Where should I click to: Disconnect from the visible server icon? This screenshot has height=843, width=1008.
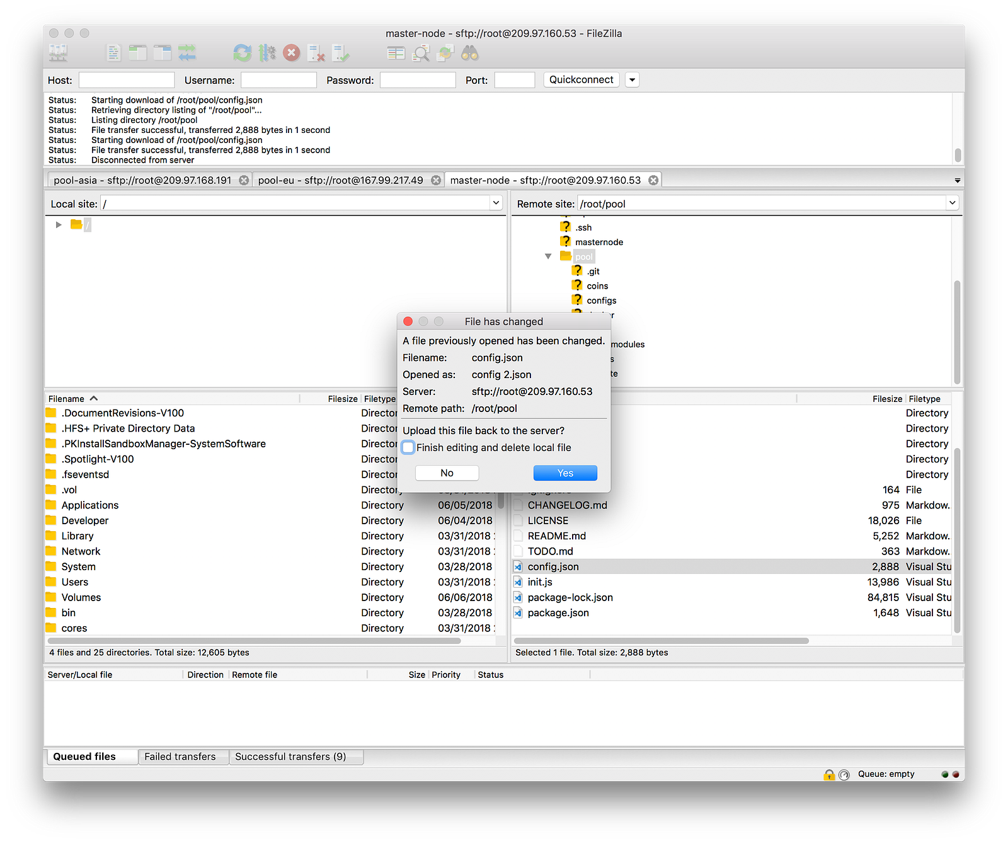point(316,53)
